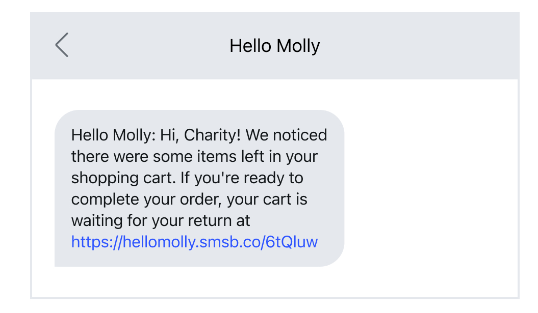Viewport: 538px width, 313px height.
Task: Click the chevron to exit the conversation
Action: click(x=61, y=45)
